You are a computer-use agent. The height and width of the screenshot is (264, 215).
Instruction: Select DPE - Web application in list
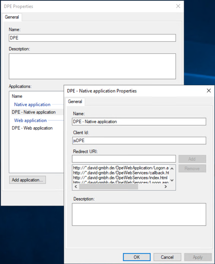[32, 128]
